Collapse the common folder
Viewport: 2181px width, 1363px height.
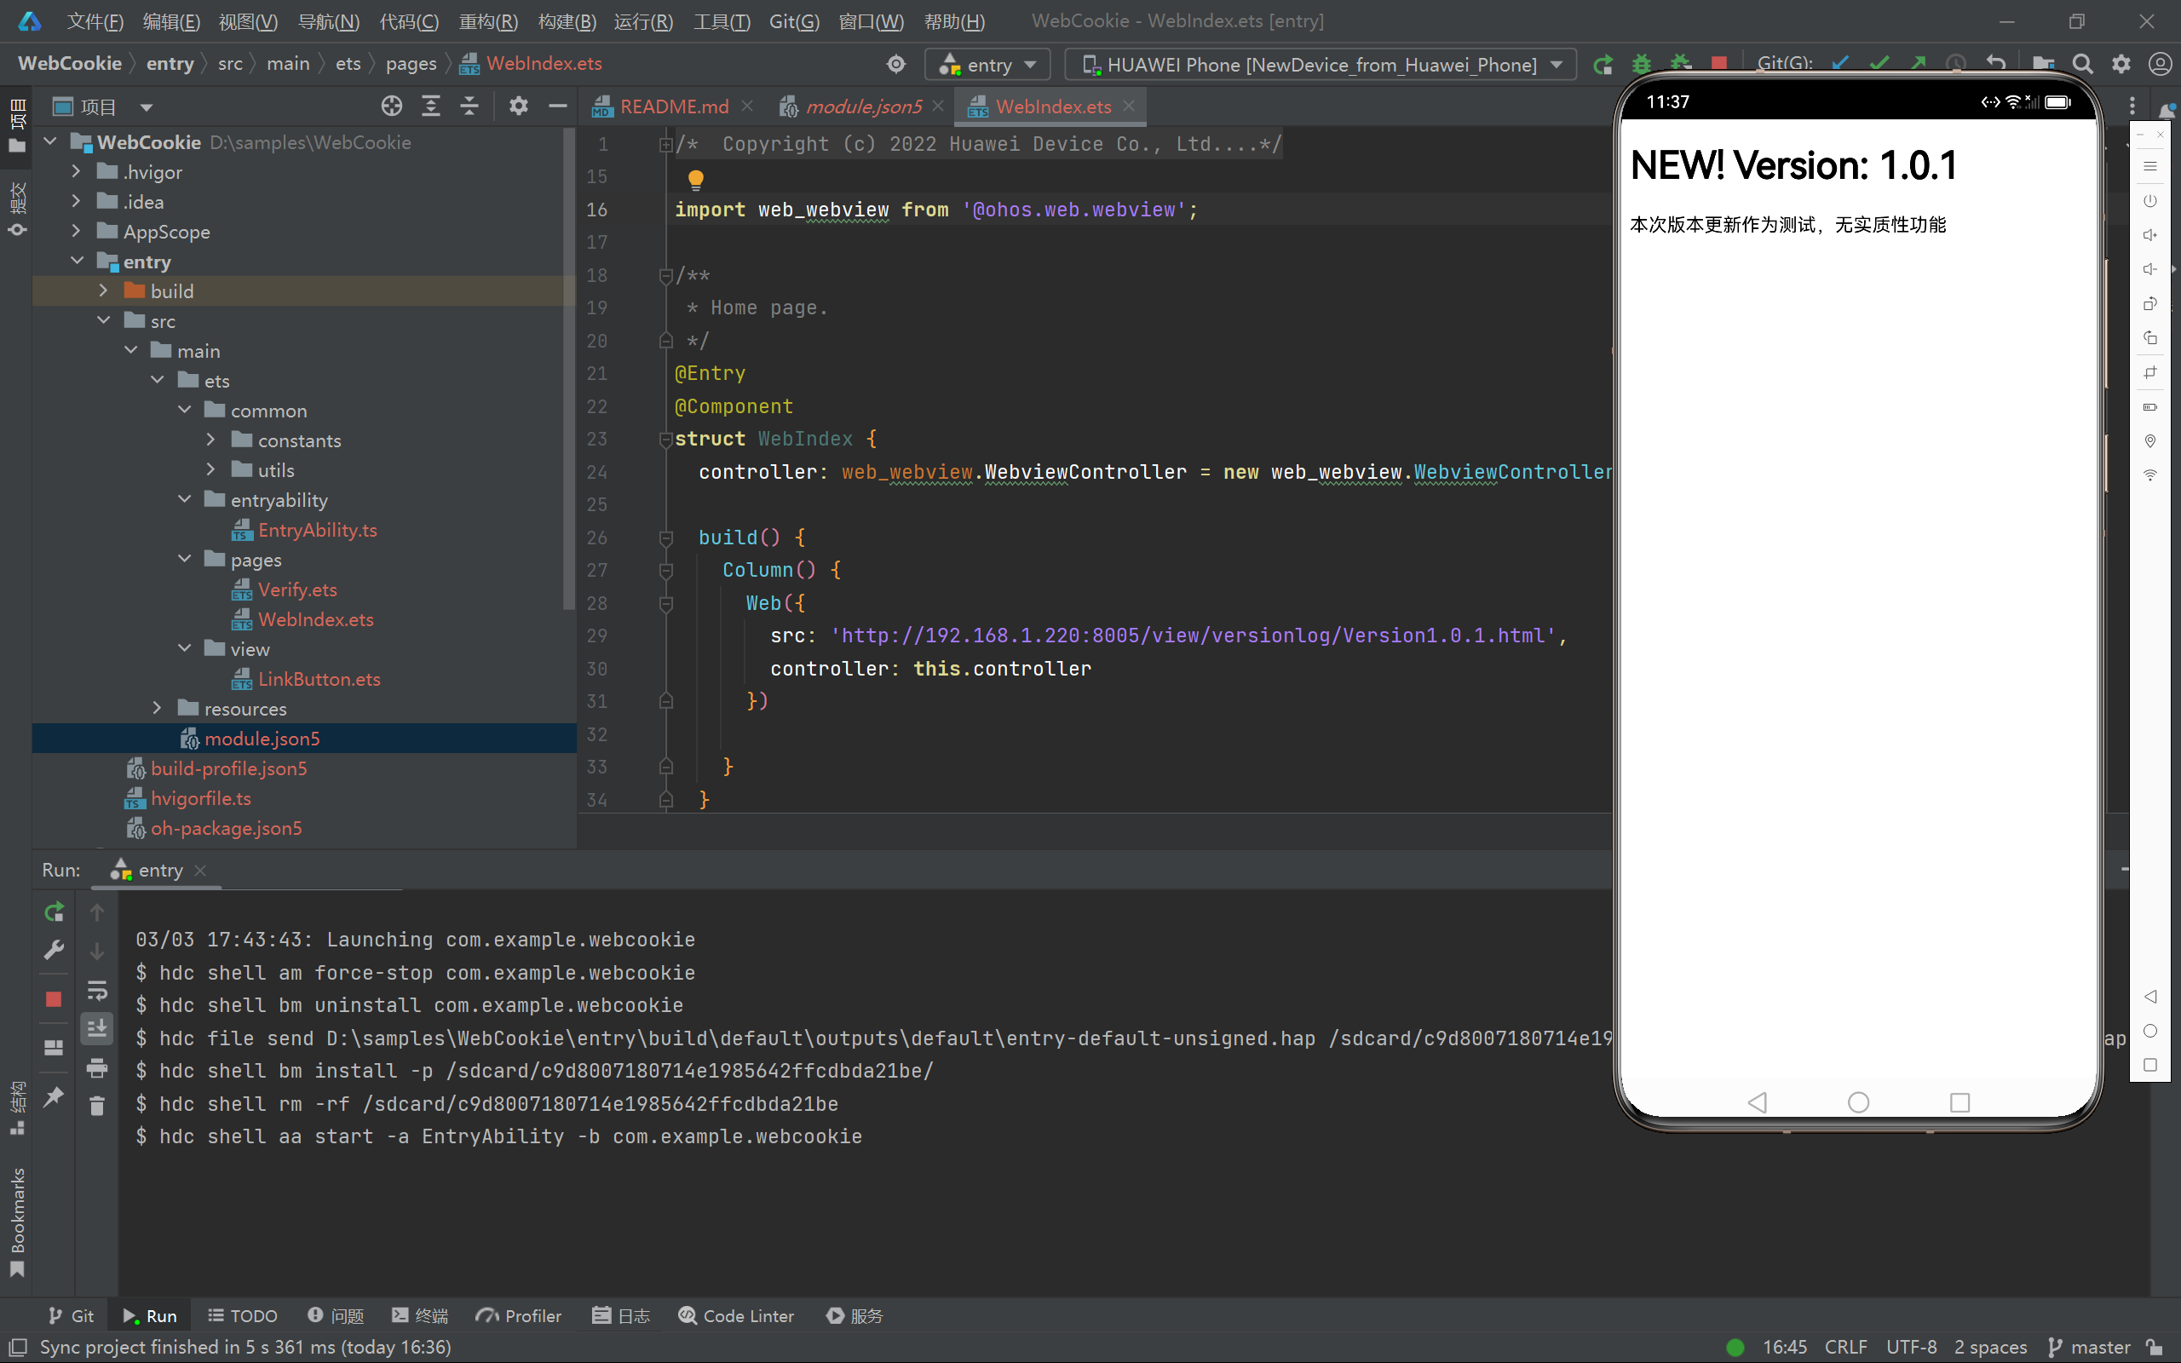click(x=185, y=410)
